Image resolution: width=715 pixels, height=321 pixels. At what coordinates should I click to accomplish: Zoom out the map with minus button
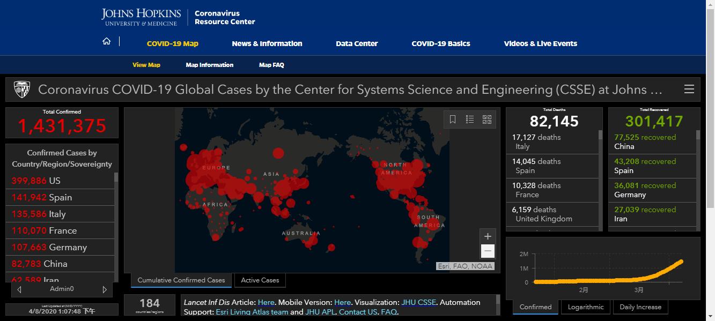488,251
